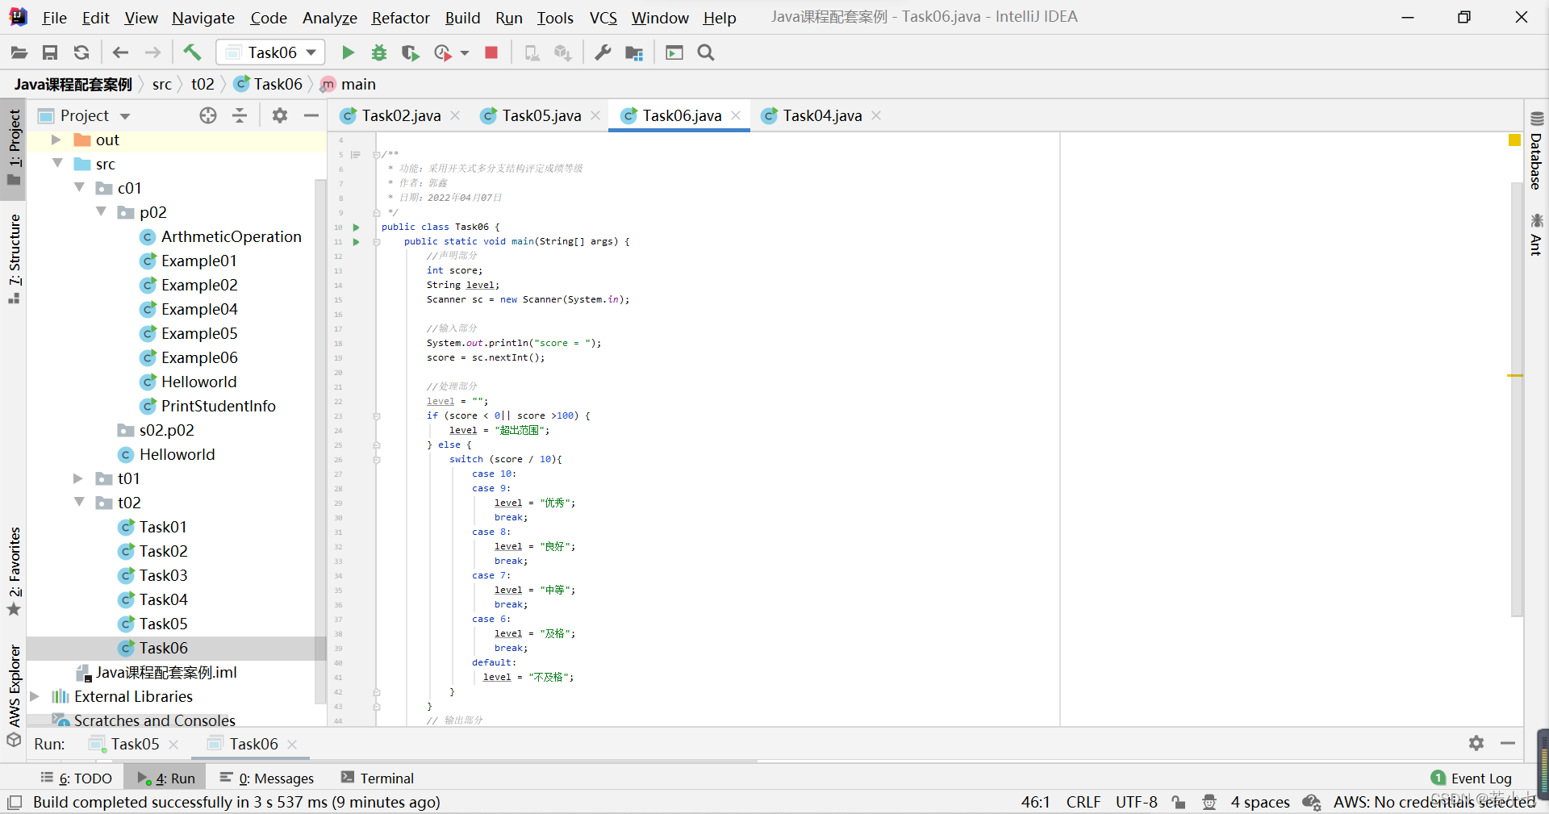Screen dimensions: 1549x814
Task: Hide the Project panel with minus icon
Action: tap(311, 115)
